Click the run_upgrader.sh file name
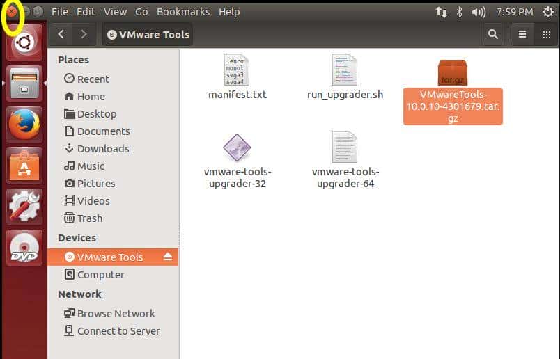 click(345, 95)
